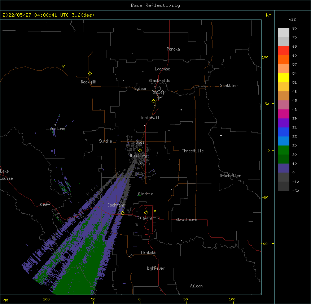Select the Drumheller label
This screenshot has width=311, height=304.
point(230,176)
